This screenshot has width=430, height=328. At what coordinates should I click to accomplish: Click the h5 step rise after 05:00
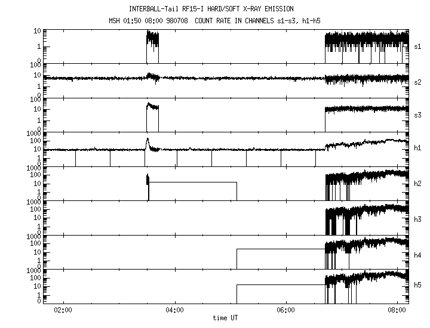coord(237,285)
